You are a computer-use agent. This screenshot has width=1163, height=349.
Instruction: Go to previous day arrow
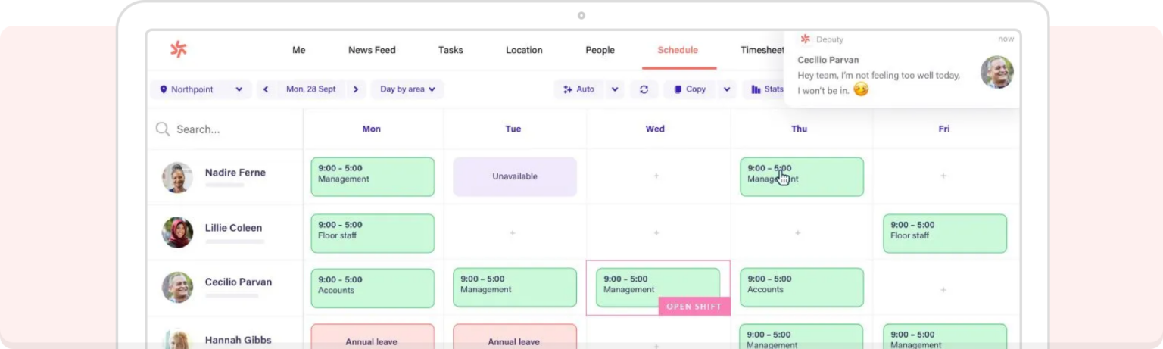click(x=266, y=89)
